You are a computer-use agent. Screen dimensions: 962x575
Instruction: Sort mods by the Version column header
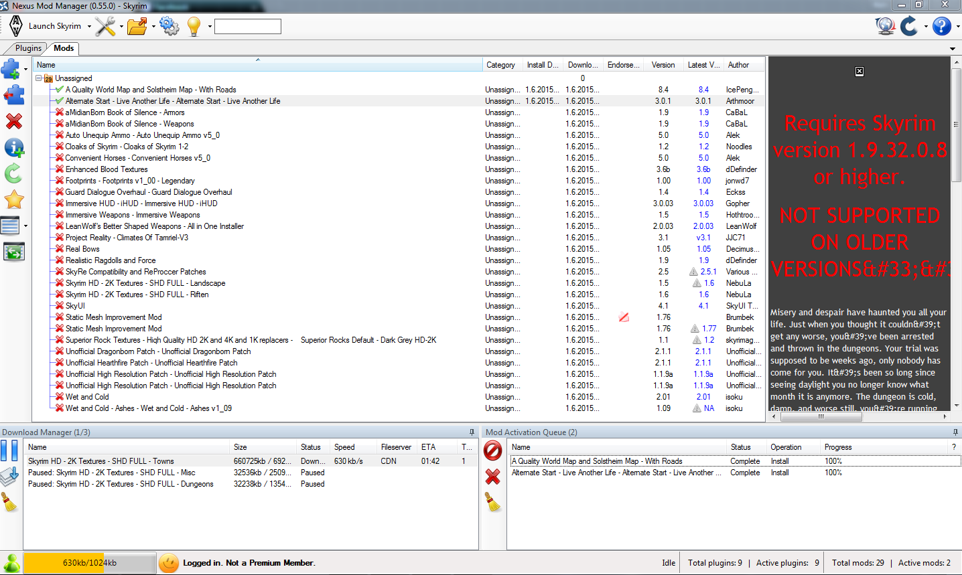(664, 65)
